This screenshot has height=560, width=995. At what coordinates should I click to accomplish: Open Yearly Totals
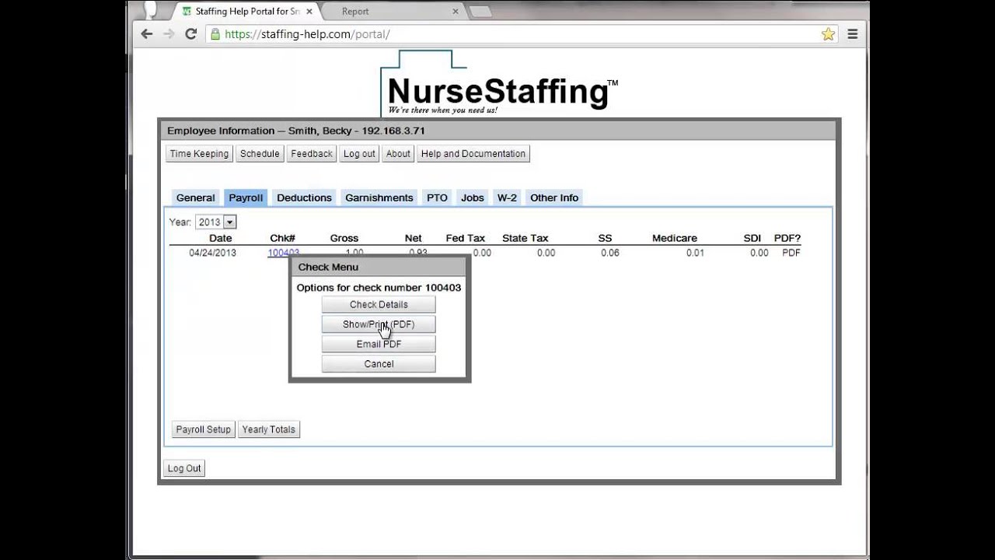tap(268, 429)
